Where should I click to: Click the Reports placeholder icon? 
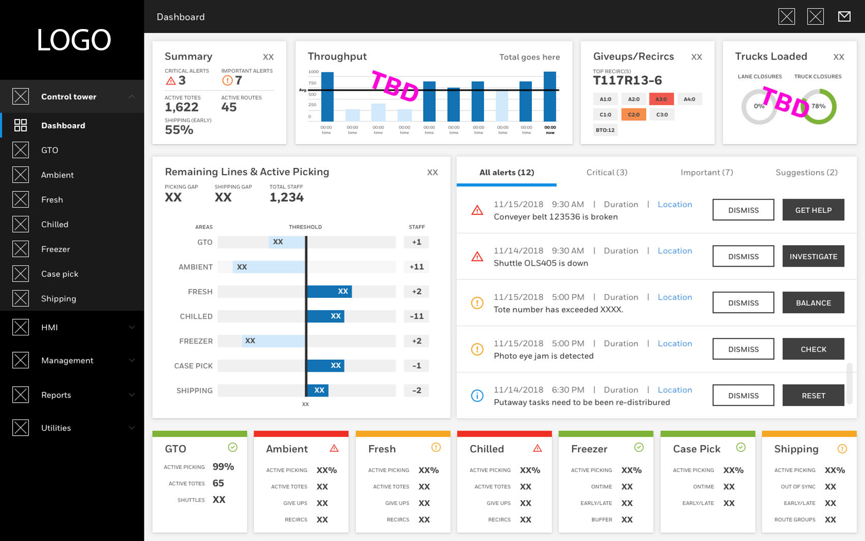(x=20, y=395)
